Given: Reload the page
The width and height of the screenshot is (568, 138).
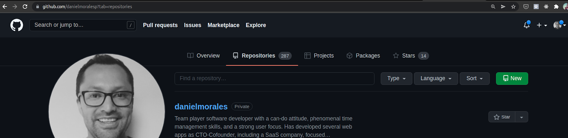Looking at the screenshot, I should pyautogui.click(x=25, y=6).
